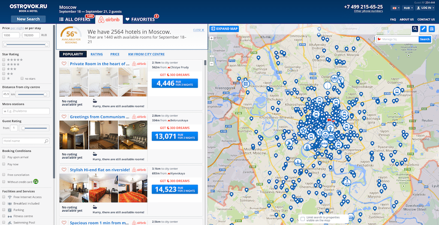Check the two-star rating filter

(x=3, y=74)
